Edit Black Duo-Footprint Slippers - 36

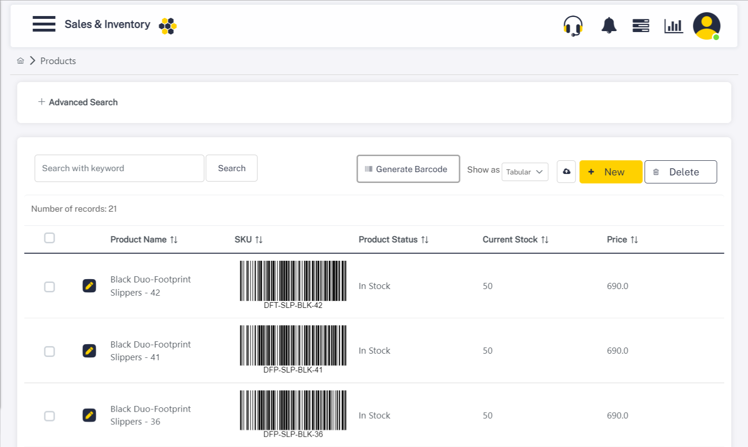point(89,415)
